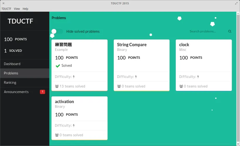The height and width of the screenshot is (146, 240).
Task: Click teams icon on clock card
Action: coord(181,86)
